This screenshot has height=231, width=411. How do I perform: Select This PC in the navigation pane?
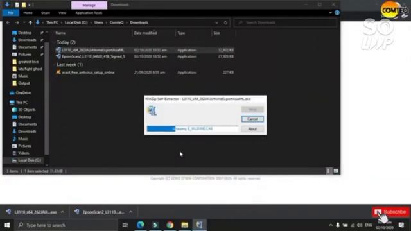tap(21, 103)
